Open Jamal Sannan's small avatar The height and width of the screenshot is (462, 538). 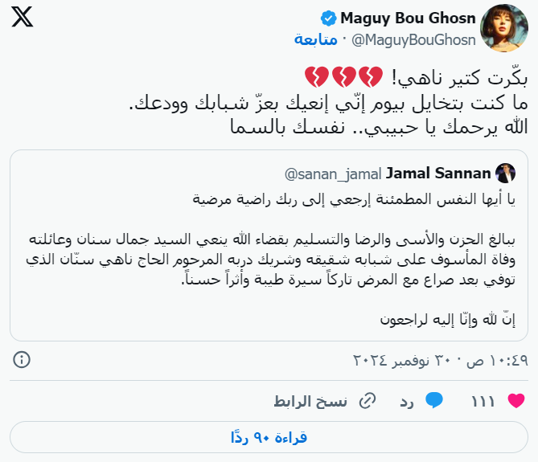pyautogui.click(x=505, y=173)
